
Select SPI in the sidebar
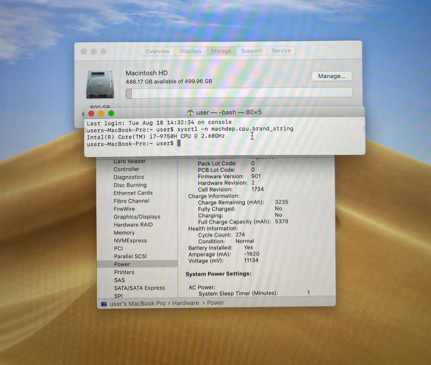(119, 296)
